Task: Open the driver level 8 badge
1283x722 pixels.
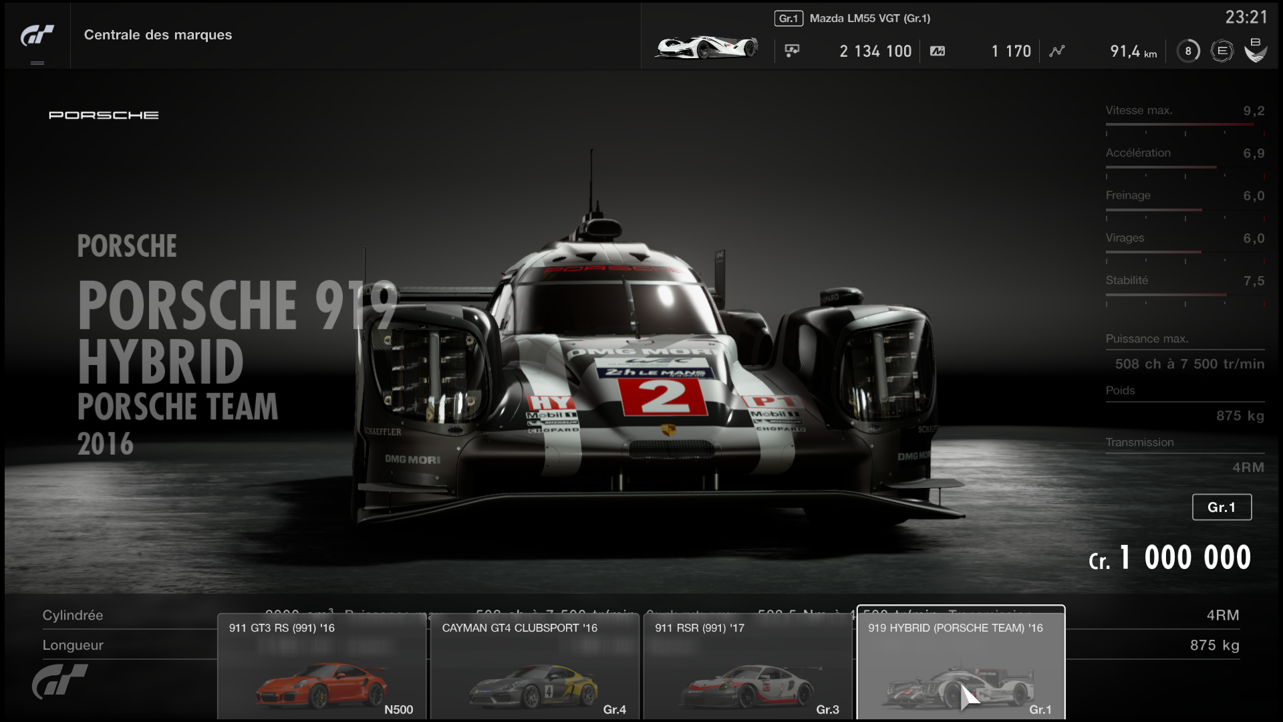Action: click(1188, 51)
